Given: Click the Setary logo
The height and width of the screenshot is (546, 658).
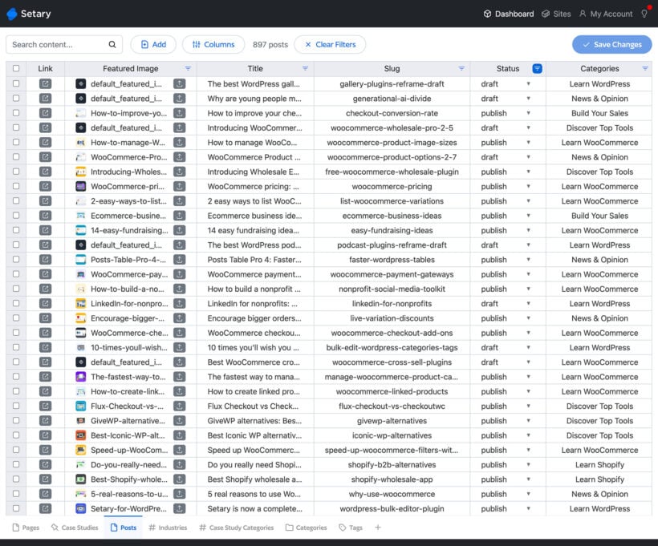Looking at the screenshot, I should [x=29, y=14].
